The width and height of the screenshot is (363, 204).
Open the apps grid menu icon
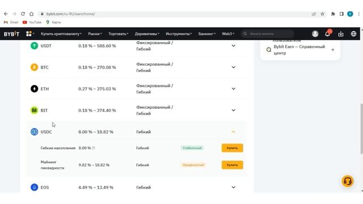(x=29, y=34)
